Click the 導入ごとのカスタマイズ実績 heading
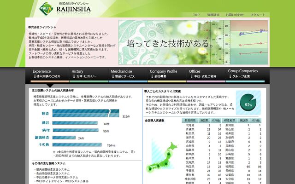The image size is (295, 184). (162, 92)
